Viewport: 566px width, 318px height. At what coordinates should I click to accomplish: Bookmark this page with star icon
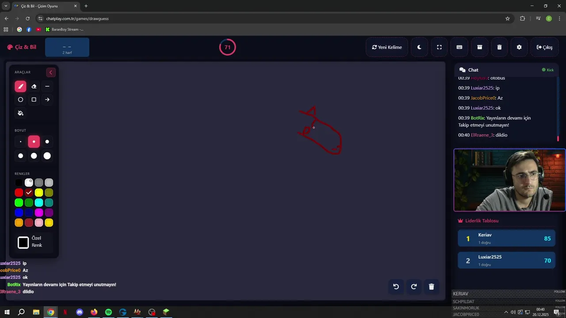pyautogui.click(x=508, y=19)
